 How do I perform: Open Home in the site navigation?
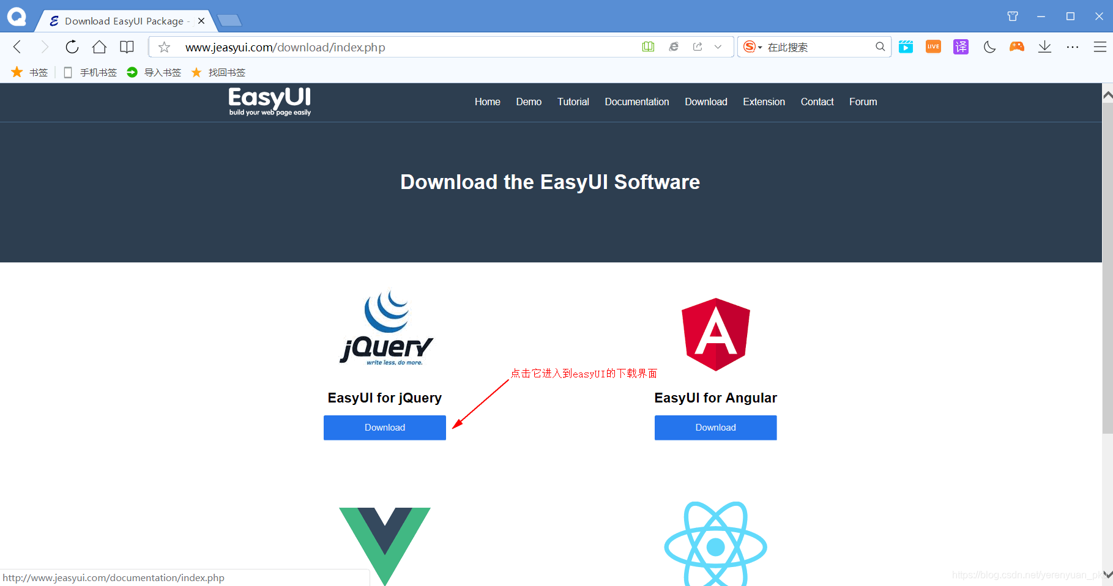[x=488, y=102]
